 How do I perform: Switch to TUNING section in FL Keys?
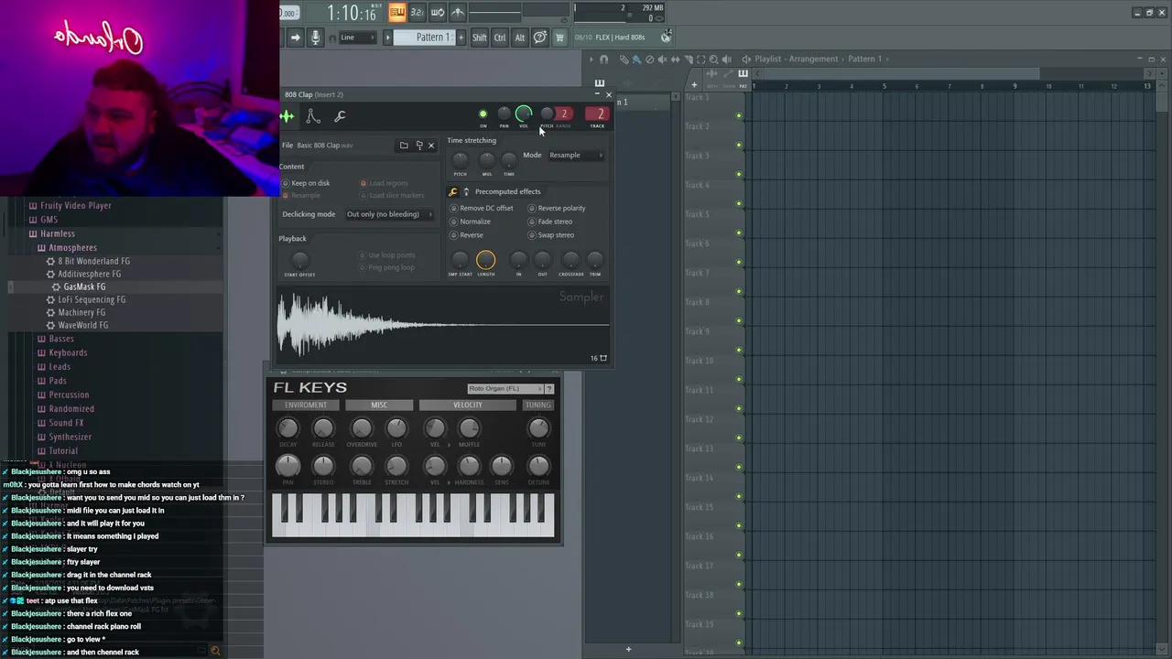click(537, 405)
